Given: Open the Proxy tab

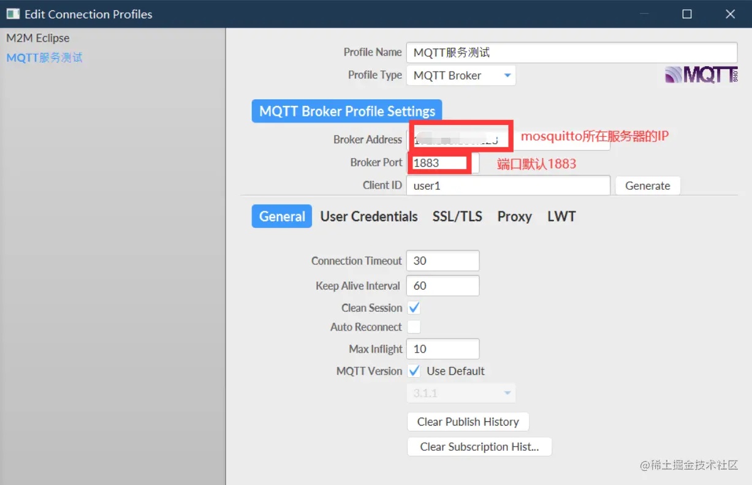Looking at the screenshot, I should pos(514,216).
